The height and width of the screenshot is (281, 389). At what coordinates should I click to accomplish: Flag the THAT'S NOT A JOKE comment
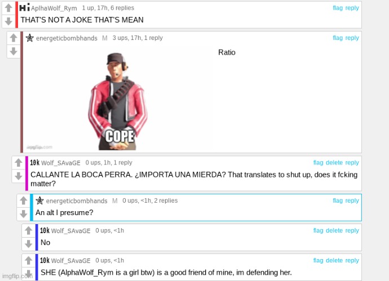coord(338,8)
